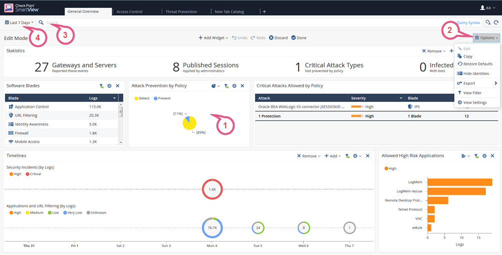Click the Discard icon button

pyautogui.click(x=271, y=37)
